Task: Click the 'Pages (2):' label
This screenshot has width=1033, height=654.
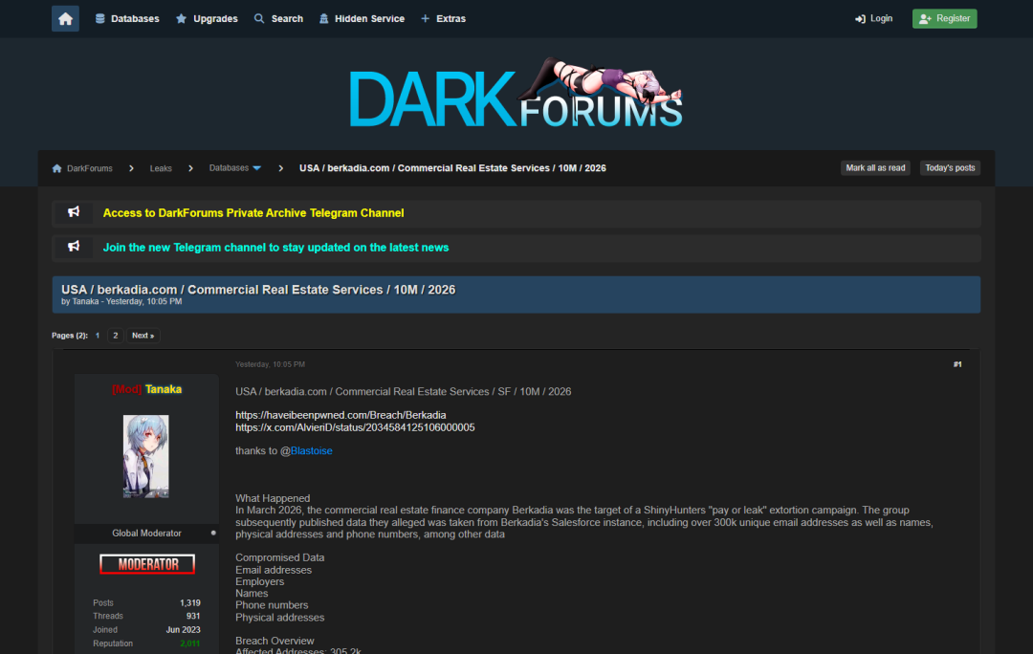Action: (x=70, y=336)
